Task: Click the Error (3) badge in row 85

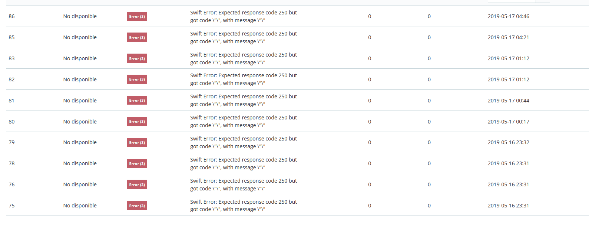Action: coord(137,37)
